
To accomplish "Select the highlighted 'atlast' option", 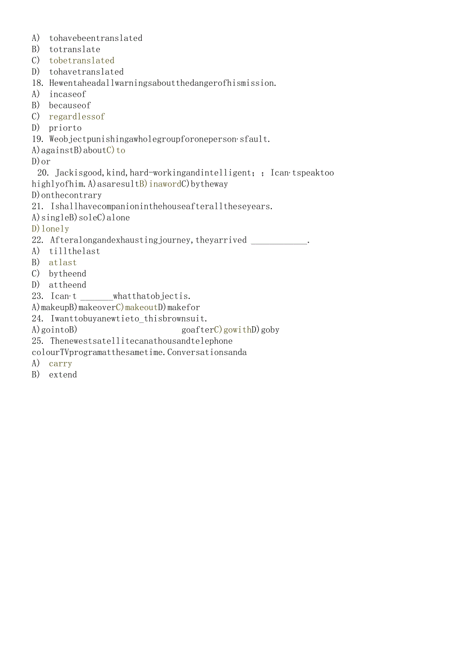I will pyautogui.click(x=63, y=263).
